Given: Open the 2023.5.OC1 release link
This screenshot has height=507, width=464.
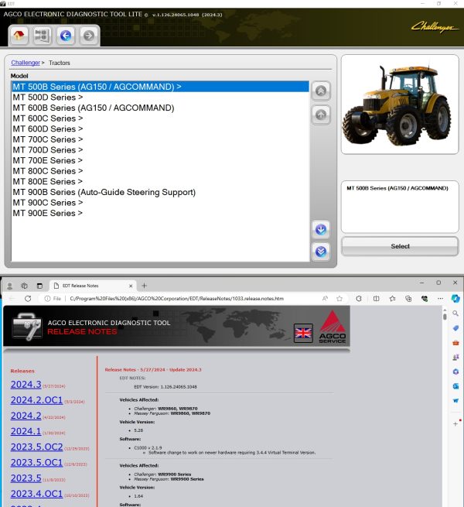Looking at the screenshot, I should (36, 462).
